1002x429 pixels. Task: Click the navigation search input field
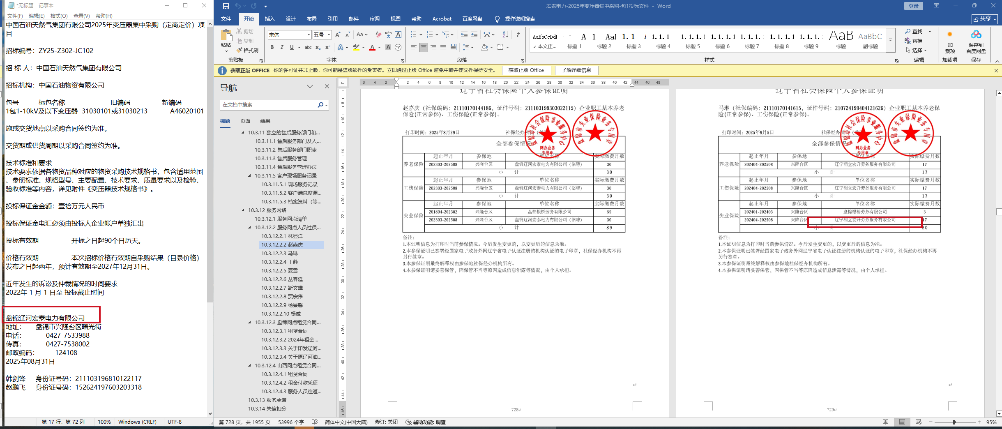(269, 105)
